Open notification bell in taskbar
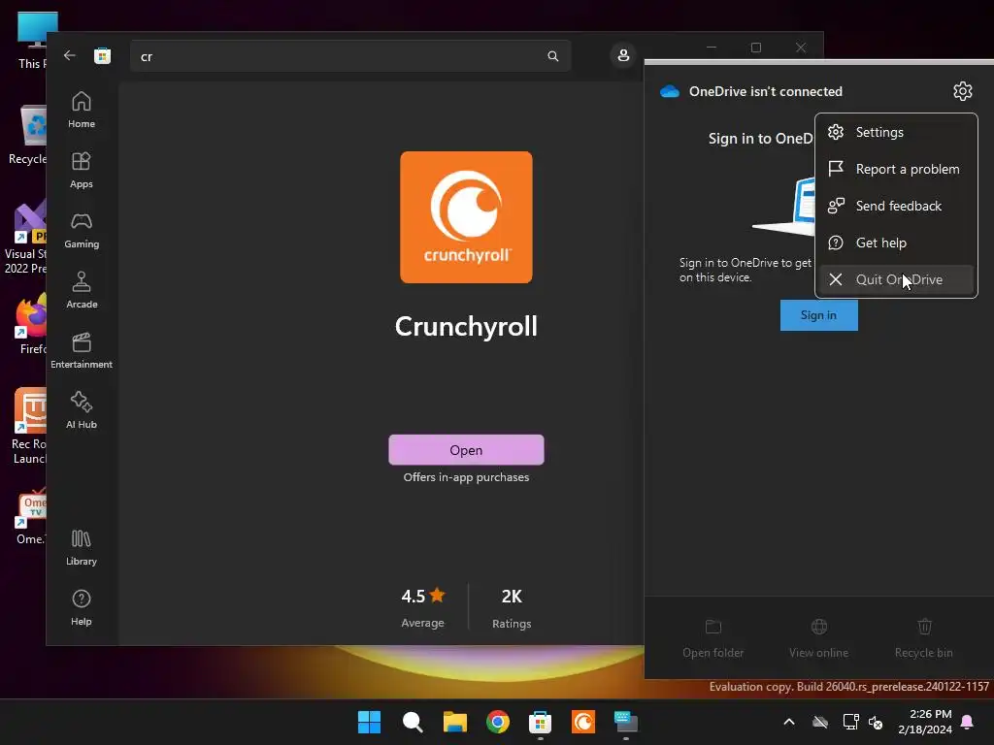Screen dimensions: 994x745 pos(967,722)
